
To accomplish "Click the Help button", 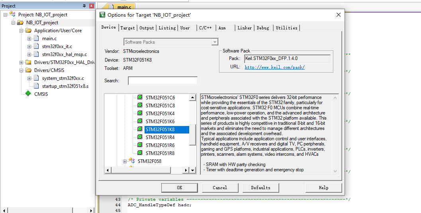I will [323, 188].
